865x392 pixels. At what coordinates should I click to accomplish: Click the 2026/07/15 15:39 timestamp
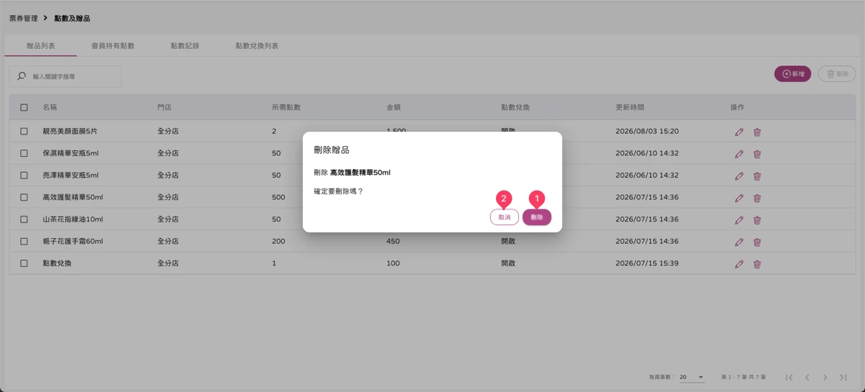point(647,263)
